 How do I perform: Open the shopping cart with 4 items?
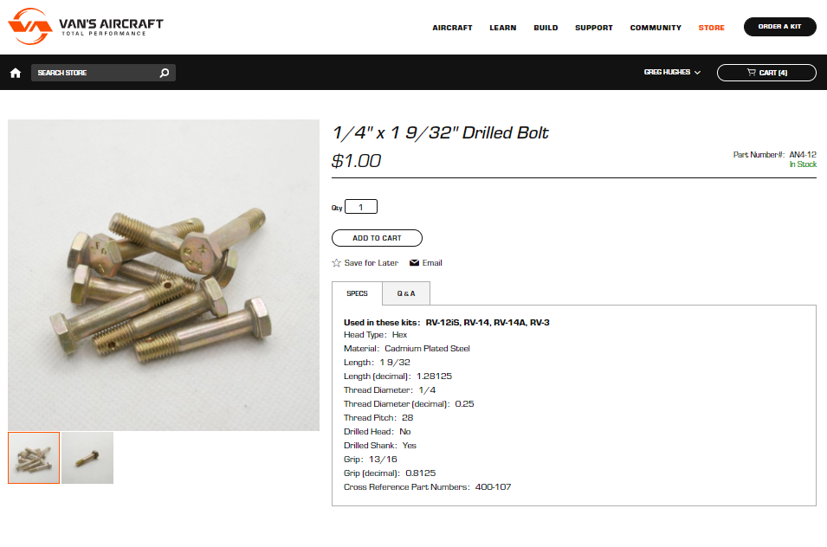[766, 73]
